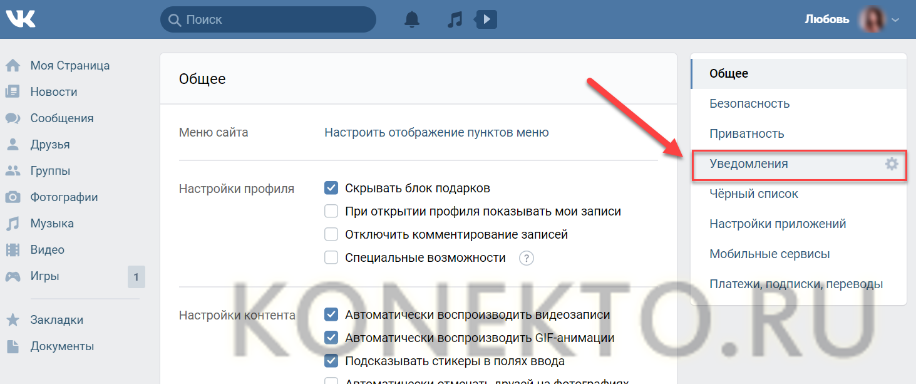Click the video player icon in header

tap(486, 19)
